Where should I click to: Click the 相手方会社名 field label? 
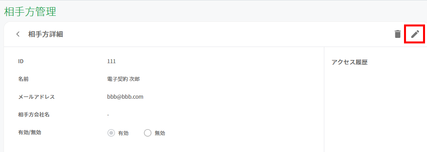click(x=34, y=114)
